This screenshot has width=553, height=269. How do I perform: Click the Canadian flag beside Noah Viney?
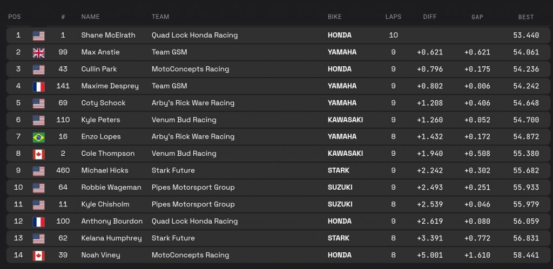pyautogui.click(x=39, y=256)
